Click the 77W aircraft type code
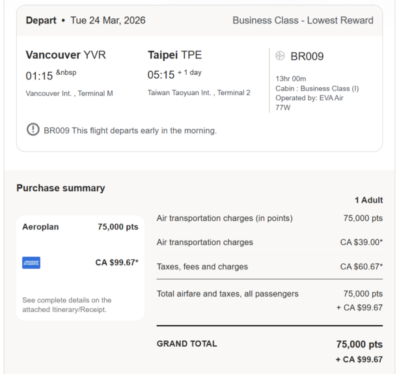399x374 pixels. point(283,108)
